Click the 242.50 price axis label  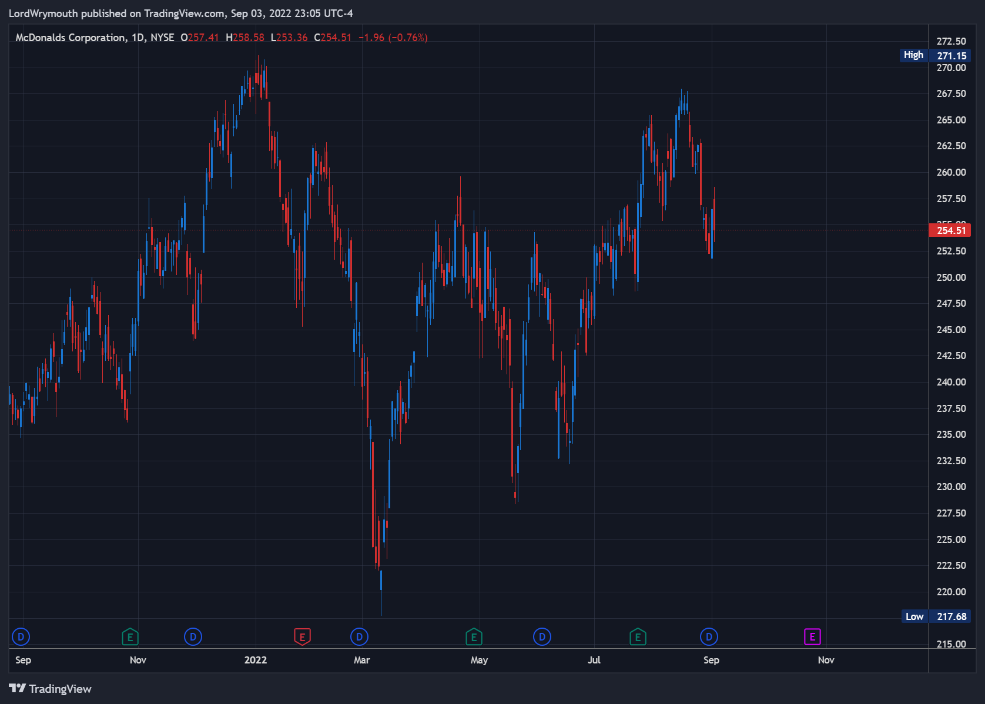[x=951, y=356]
